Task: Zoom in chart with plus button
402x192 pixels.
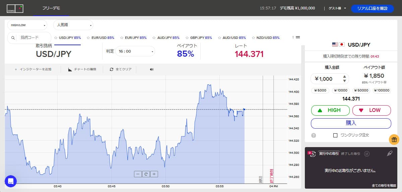Action: [154, 174]
